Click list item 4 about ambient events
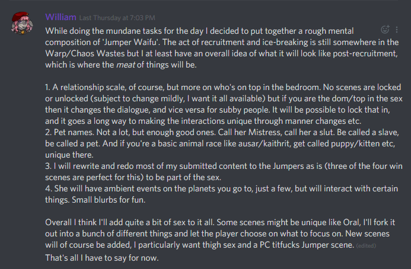This screenshot has width=411, height=269. (222, 194)
